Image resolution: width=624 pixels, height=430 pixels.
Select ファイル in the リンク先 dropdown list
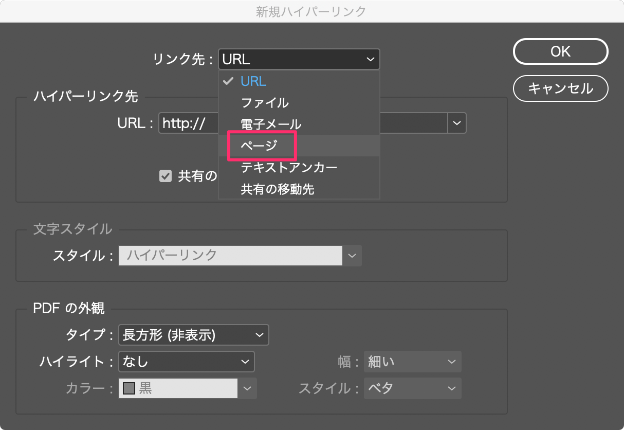click(x=265, y=102)
